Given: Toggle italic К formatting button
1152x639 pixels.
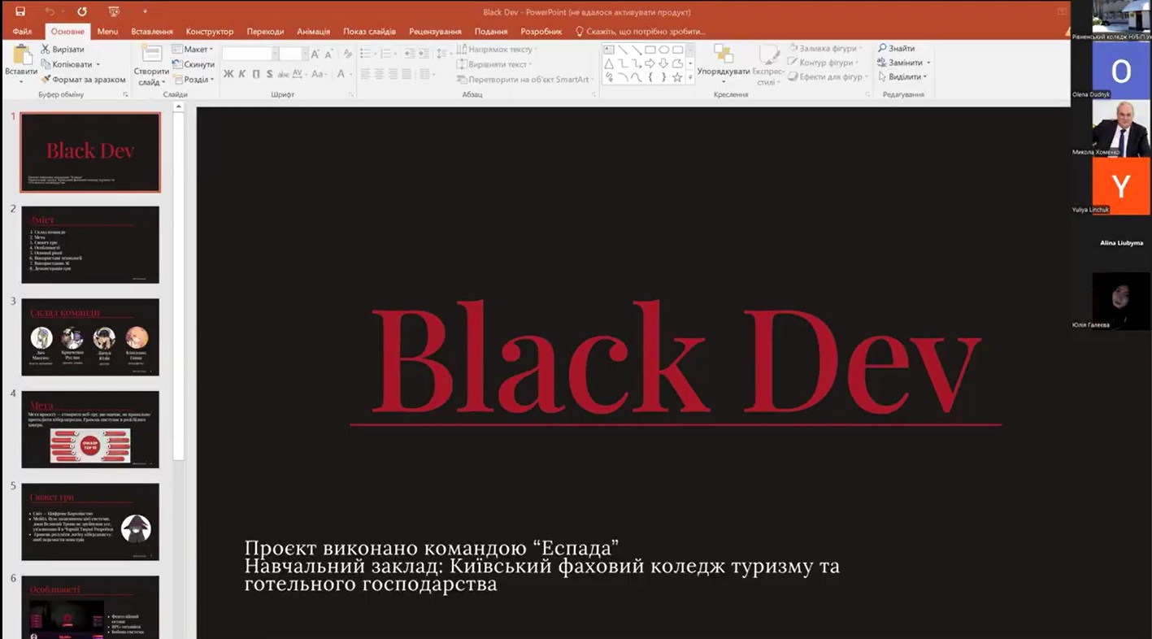Looking at the screenshot, I should [242, 74].
